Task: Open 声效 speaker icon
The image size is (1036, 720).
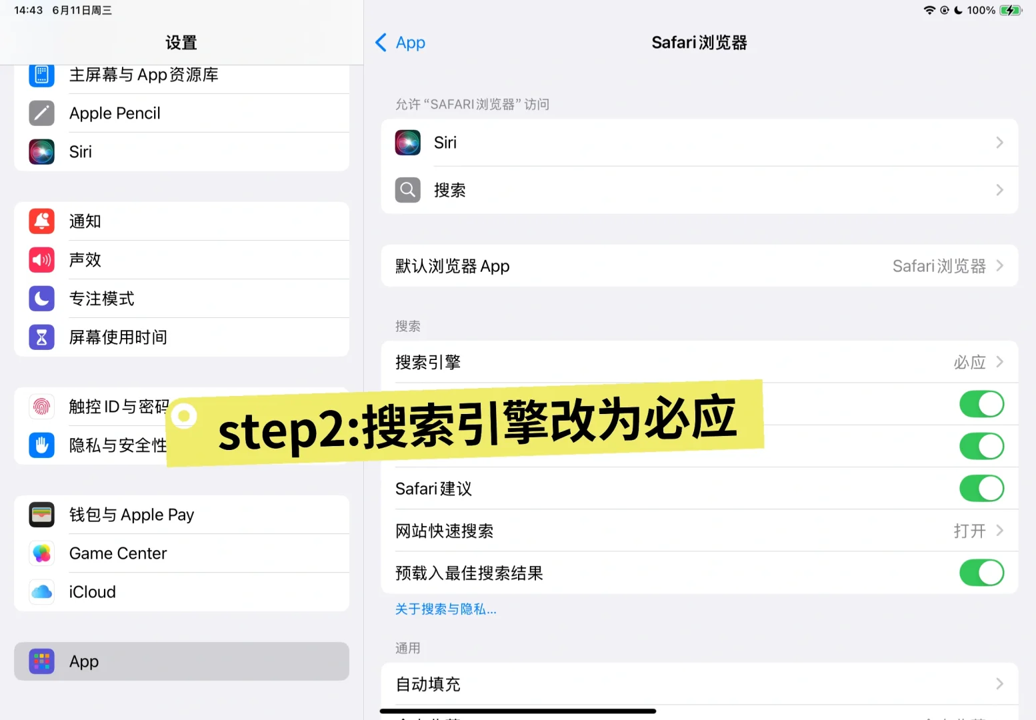Action: pos(41,260)
